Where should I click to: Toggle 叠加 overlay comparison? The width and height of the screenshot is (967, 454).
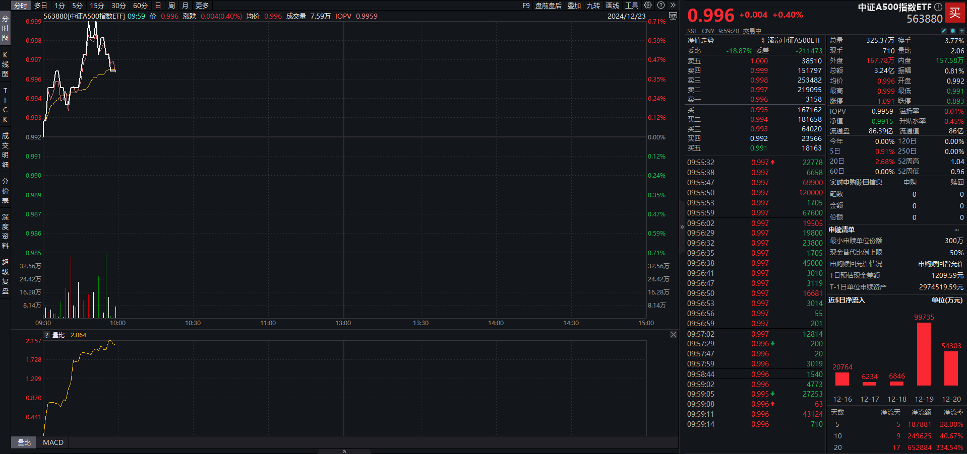pyautogui.click(x=574, y=6)
